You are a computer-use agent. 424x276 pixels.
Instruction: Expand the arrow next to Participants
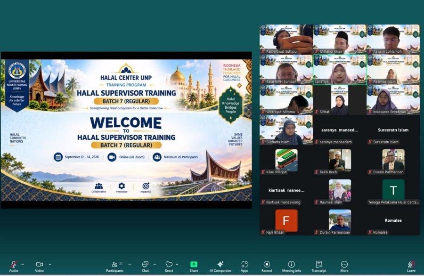(130, 264)
